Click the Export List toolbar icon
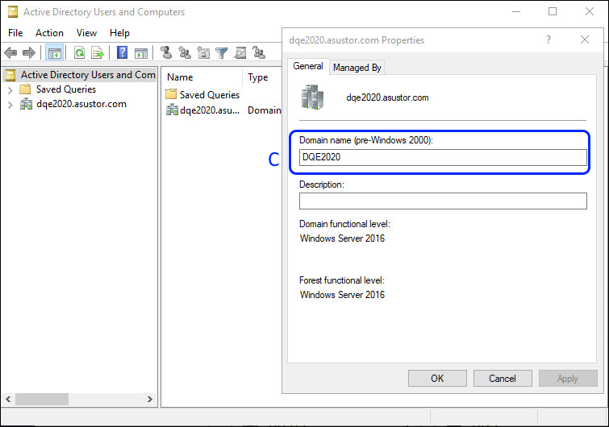The height and width of the screenshot is (427, 609). click(98, 53)
